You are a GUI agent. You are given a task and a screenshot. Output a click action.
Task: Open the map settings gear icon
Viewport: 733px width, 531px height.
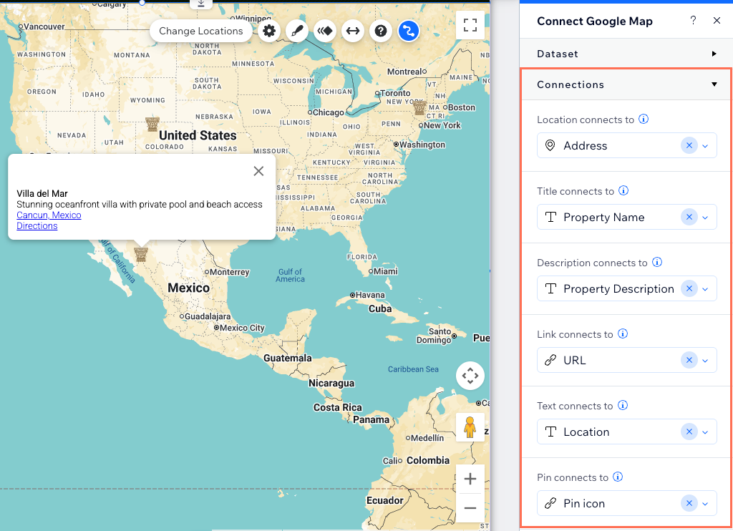(x=269, y=31)
